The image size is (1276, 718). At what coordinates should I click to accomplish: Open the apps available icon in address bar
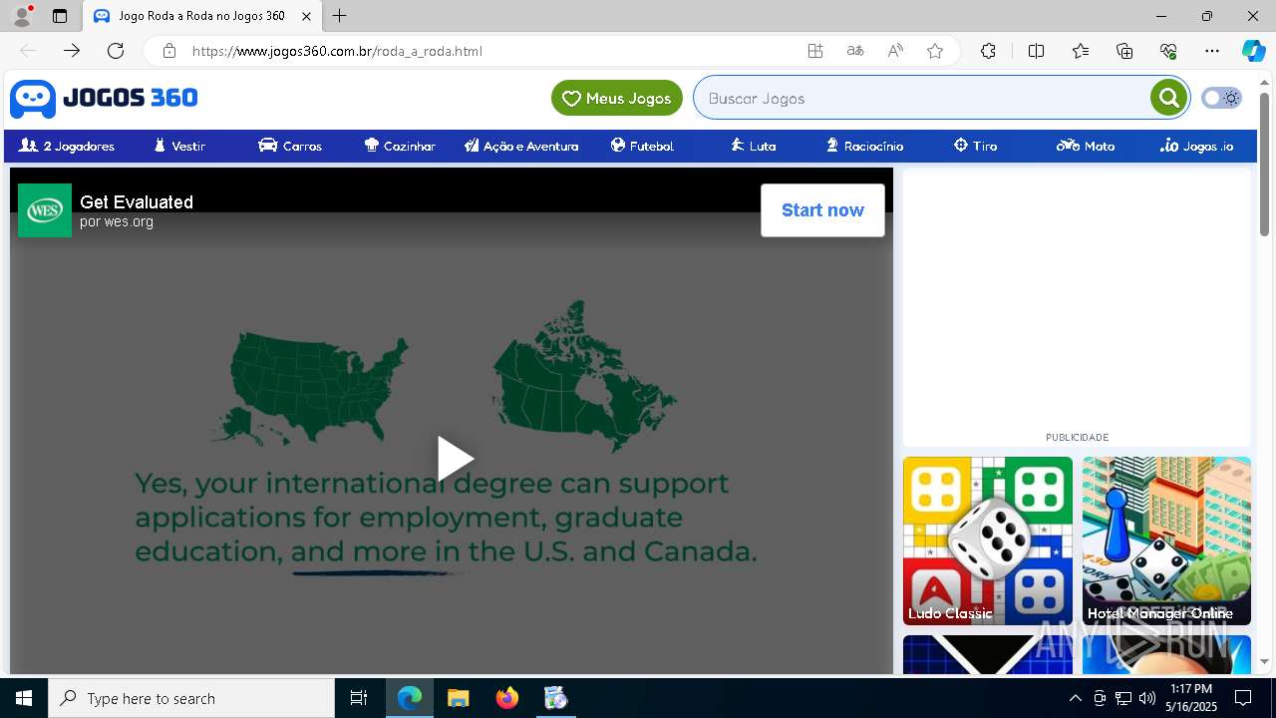tap(815, 51)
